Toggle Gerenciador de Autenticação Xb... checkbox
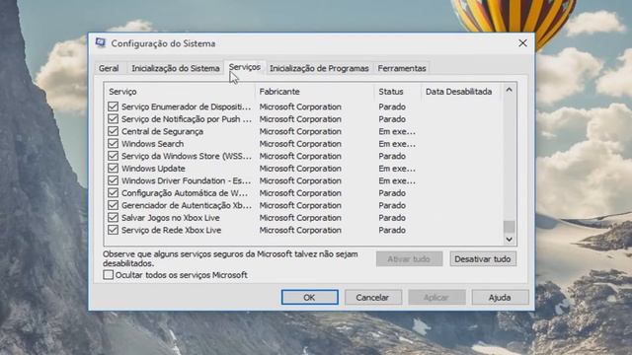The height and width of the screenshot is (355, 632). pos(113,205)
